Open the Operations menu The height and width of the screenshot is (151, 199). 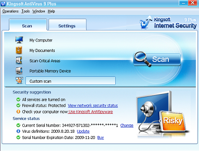(x=10, y=11)
